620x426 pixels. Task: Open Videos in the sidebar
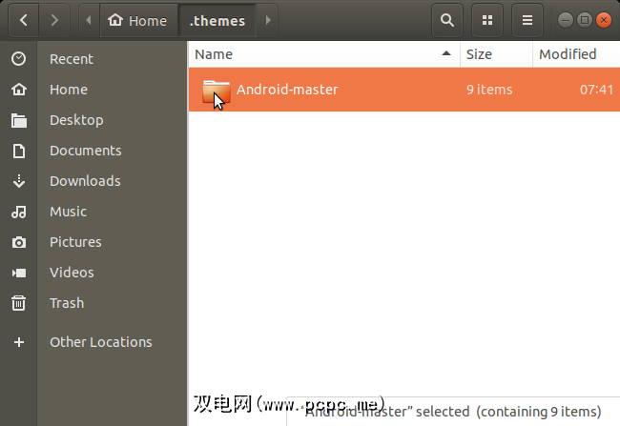coord(72,273)
